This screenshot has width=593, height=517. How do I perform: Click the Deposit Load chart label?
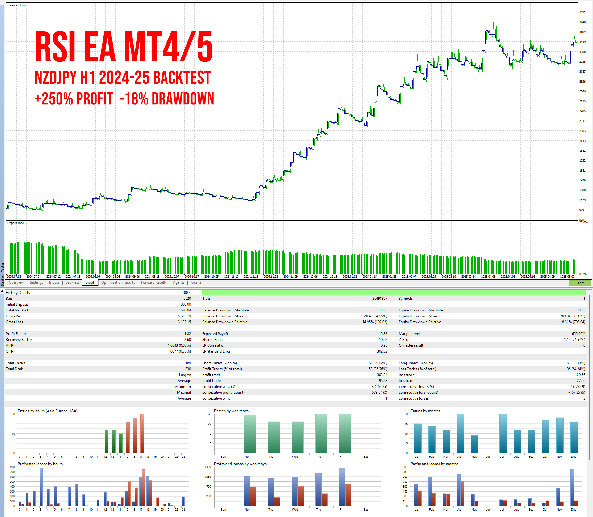15,223
